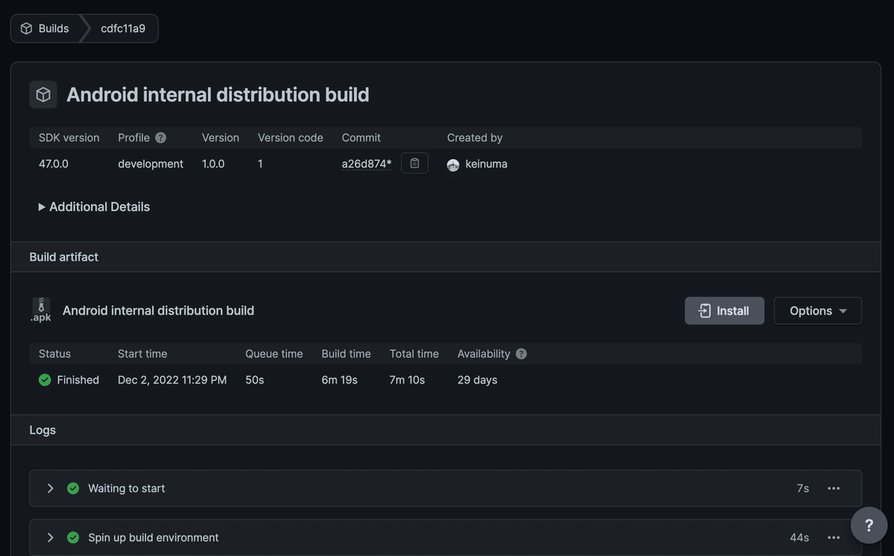894x556 pixels.
Task: Click the keinuma user avatar
Action: coord(453,164)
